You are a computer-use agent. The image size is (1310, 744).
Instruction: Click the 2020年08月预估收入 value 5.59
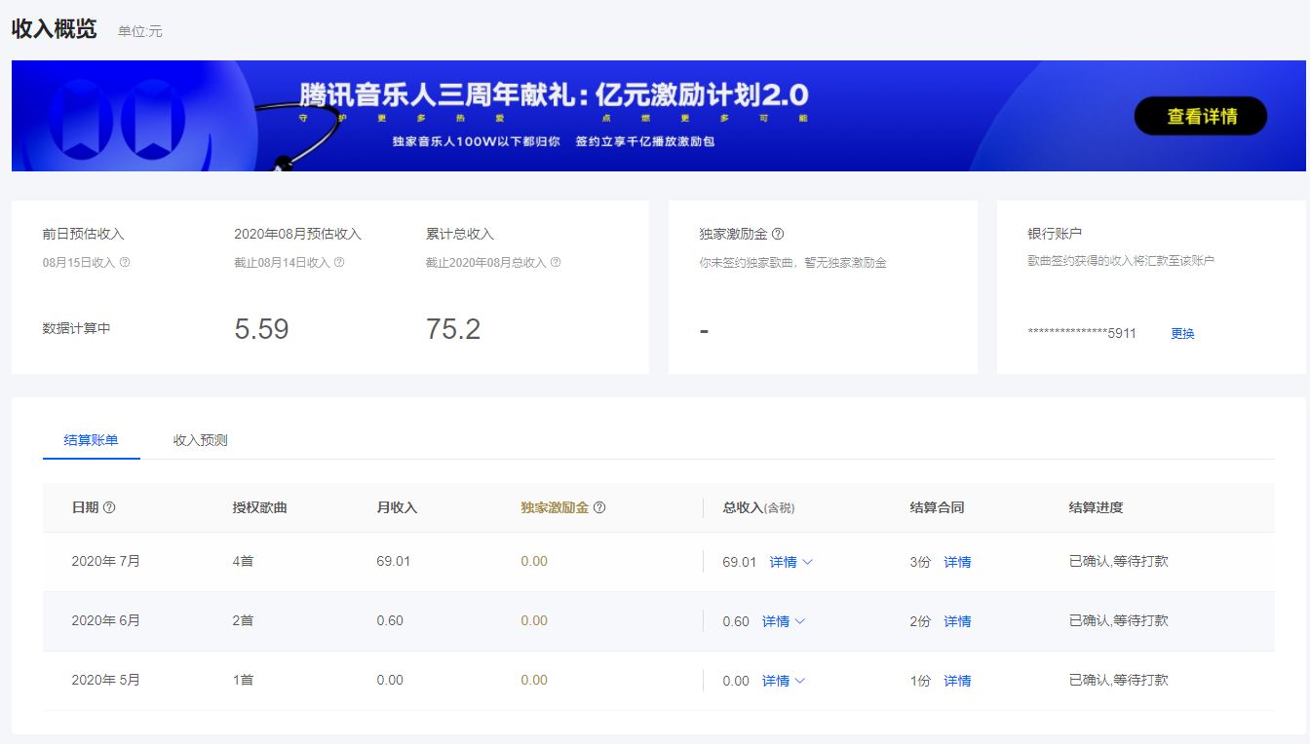click(261, 329)
